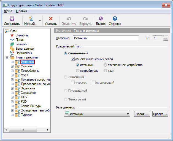Open the Файл menu

(8, 11)
